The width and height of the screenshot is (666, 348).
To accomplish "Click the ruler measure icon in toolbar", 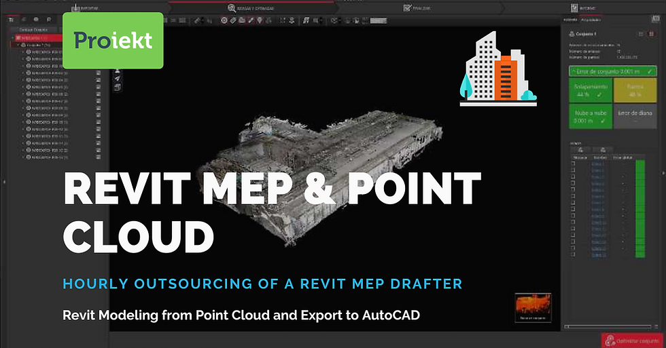I will [198, 20].
